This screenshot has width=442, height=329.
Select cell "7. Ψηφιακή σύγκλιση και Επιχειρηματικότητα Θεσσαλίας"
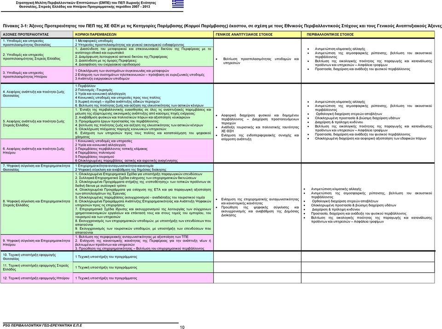pyautogui.click(x=37, y=168)
